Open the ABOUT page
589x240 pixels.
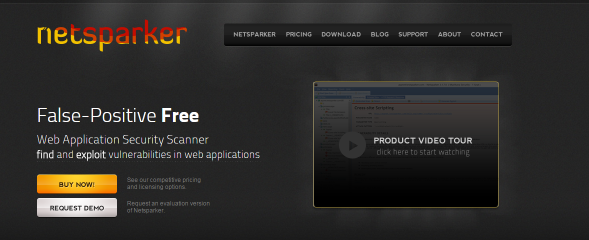tap(449, 34)
